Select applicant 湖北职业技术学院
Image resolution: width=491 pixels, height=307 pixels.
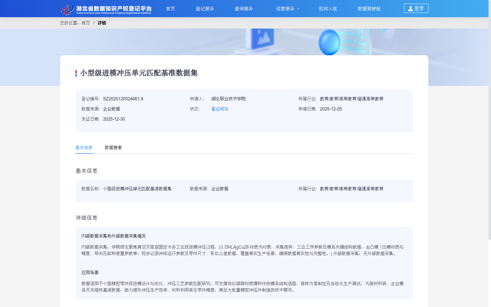(228, 99)
